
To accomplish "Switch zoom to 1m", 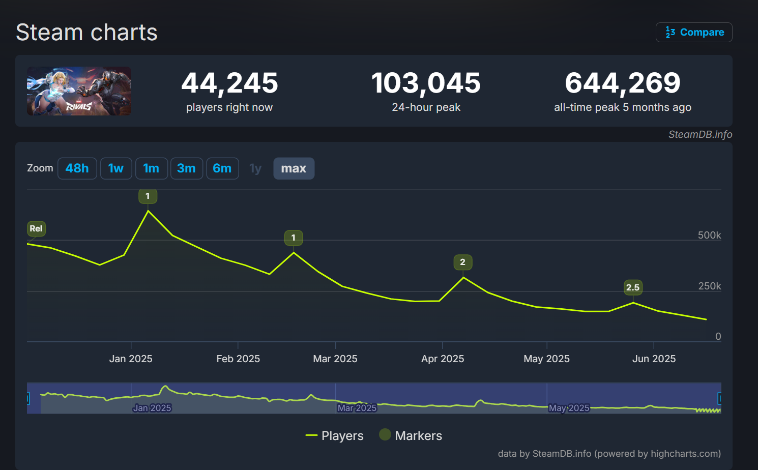I will pyautogui.click(x=151, y=168).
